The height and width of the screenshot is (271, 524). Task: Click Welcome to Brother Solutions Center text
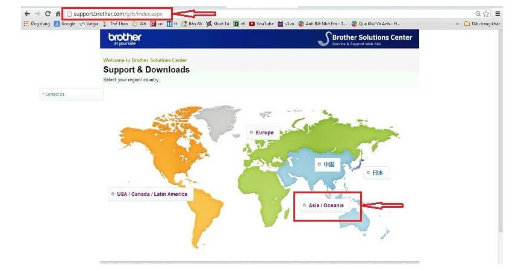(145, 60)
